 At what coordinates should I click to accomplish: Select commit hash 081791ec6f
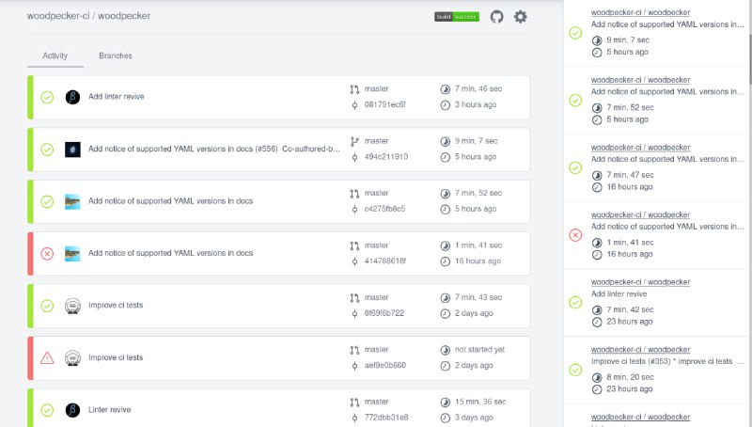(x=385, y=104)
